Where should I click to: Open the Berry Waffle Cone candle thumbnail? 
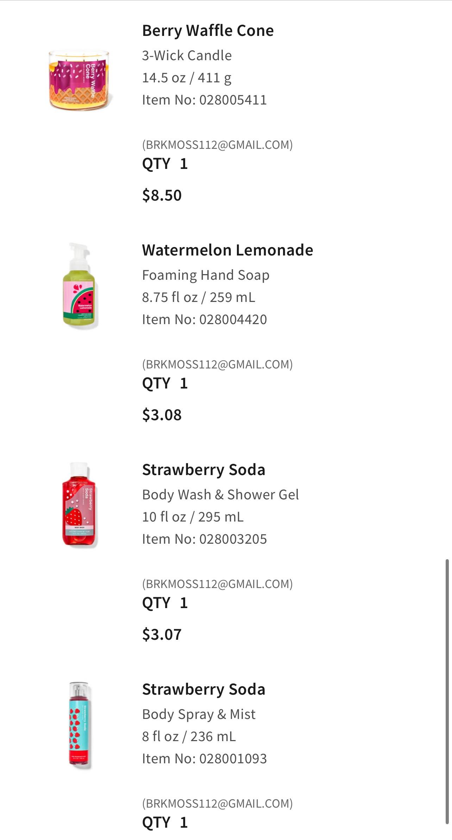80,80
